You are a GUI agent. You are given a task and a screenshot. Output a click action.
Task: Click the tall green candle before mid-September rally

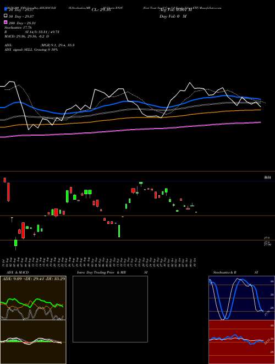(x=119, y=231)
